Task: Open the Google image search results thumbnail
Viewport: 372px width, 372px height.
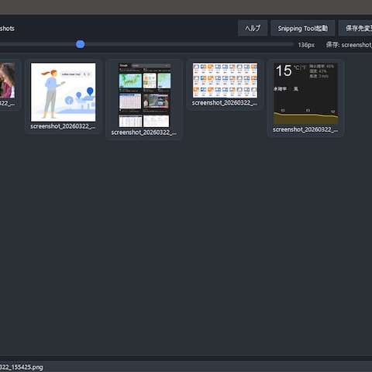Action: (x=144, y=95)
